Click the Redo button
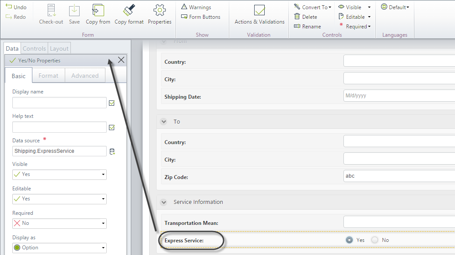This screenshot has width=455, height=255. [16, 17]
